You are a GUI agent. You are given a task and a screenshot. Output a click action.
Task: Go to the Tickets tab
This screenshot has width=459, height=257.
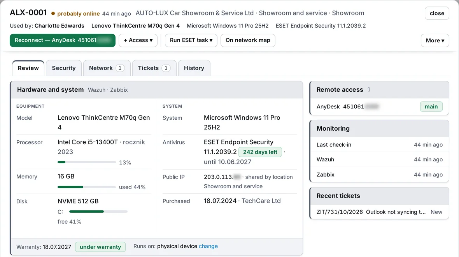coord(154,68)
